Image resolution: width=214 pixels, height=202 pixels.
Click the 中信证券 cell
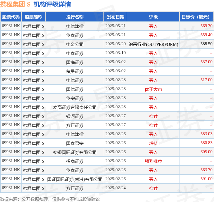(75, 80)
